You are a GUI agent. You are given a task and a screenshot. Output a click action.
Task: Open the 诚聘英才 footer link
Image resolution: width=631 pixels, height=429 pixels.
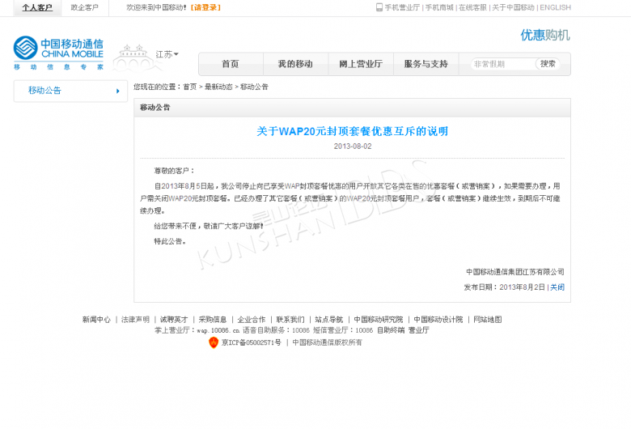click(x=174, y=320)
